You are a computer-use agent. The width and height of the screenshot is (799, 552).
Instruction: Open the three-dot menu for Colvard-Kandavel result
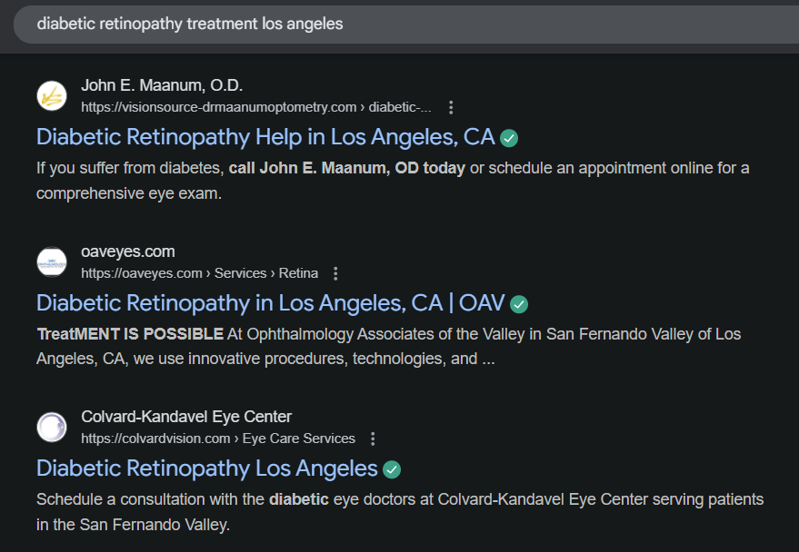[373, 439]
